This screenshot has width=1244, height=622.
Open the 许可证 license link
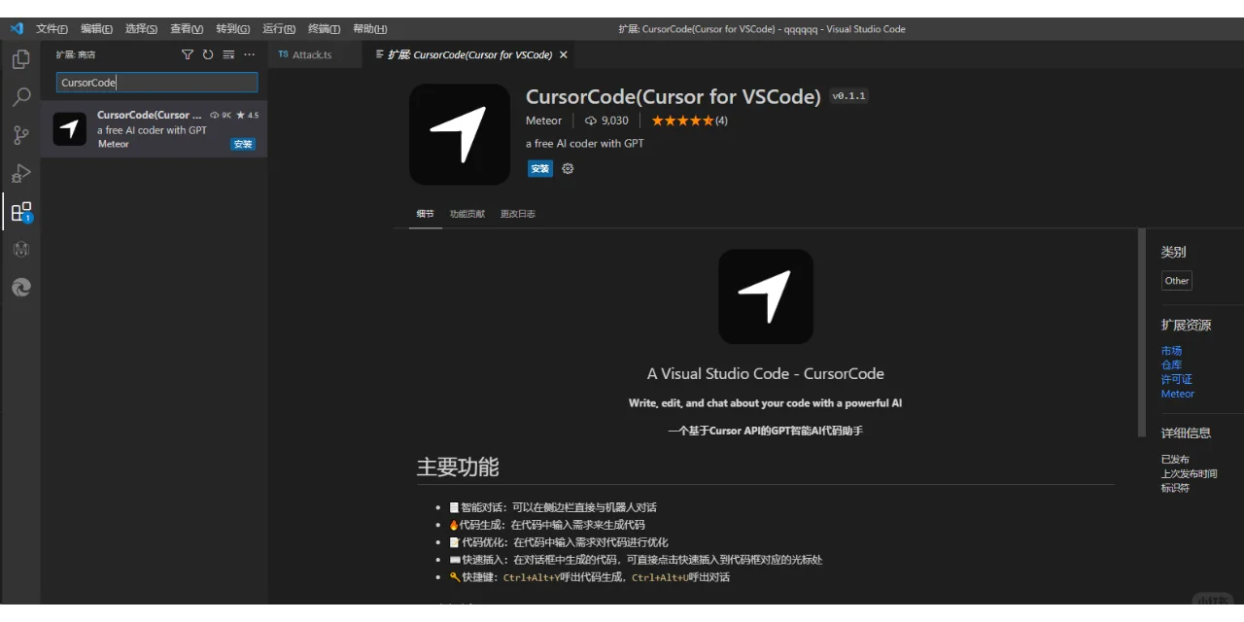click(x=1176, y=380)
